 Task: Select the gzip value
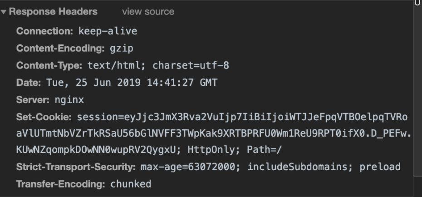tap(122, 49)
